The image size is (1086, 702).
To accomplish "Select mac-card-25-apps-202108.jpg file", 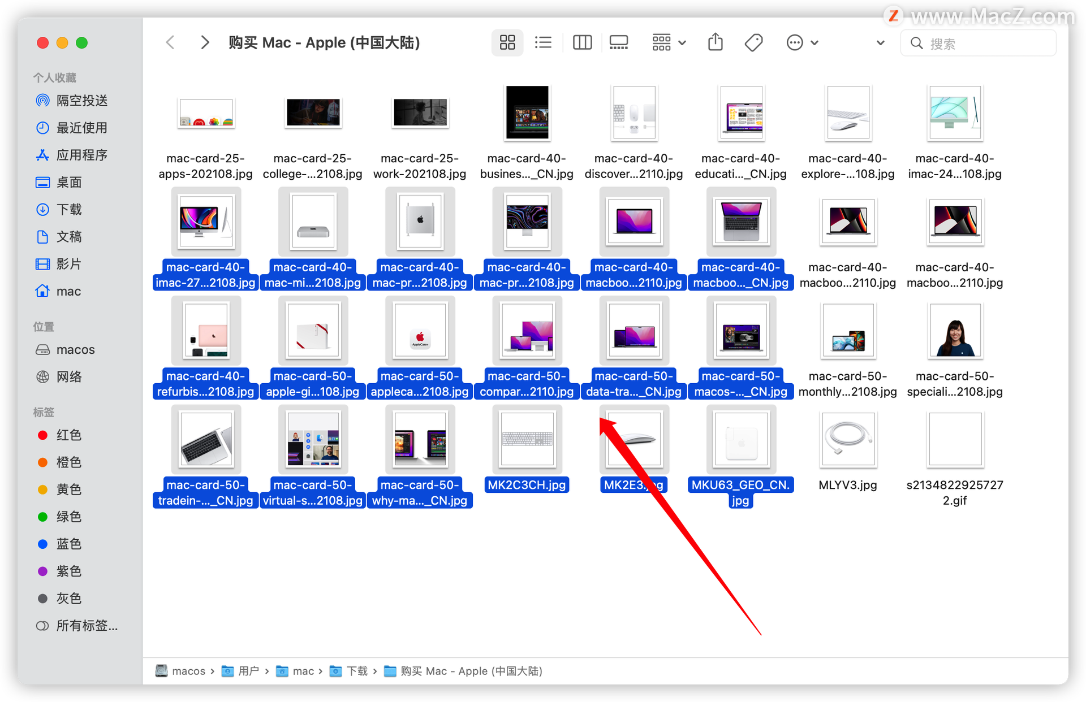I will point(205,113).
